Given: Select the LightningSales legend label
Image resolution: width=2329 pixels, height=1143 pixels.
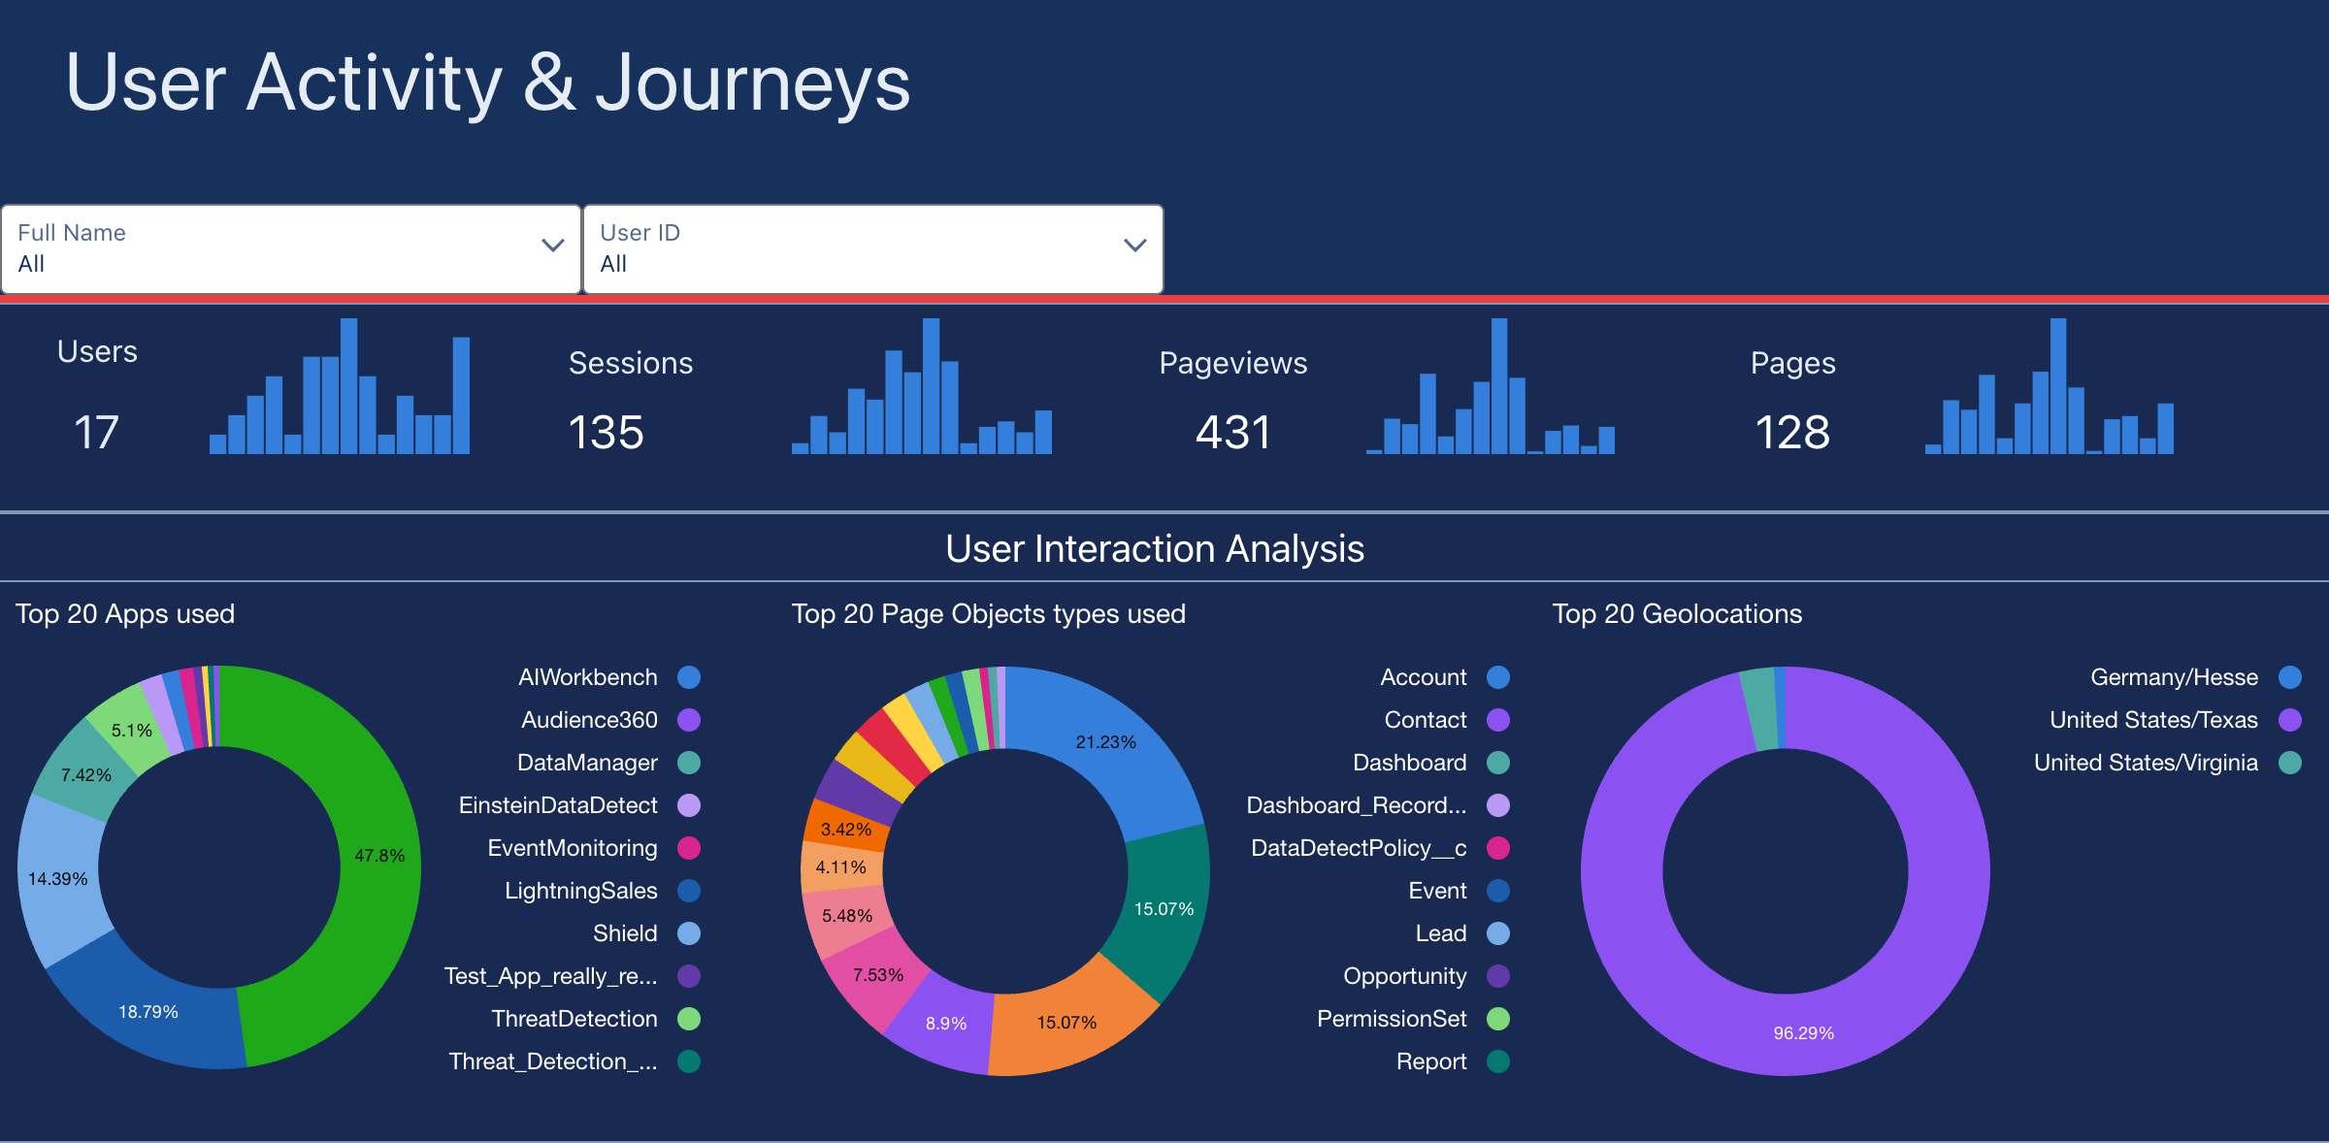Looking at the screenshot, I should point(581,891).
